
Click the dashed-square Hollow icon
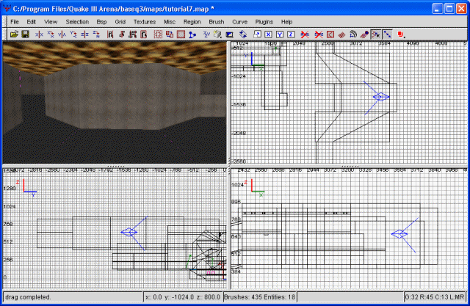158,34
